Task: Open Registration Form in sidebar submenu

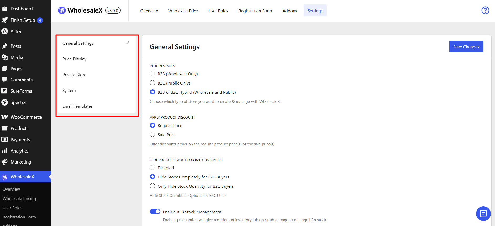Action: 19,217
